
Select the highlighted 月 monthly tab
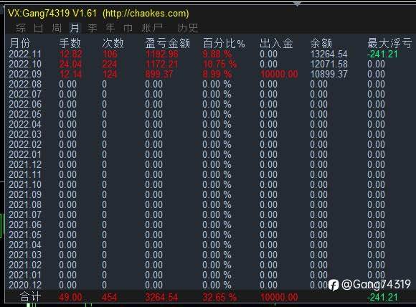click(75, 28)
